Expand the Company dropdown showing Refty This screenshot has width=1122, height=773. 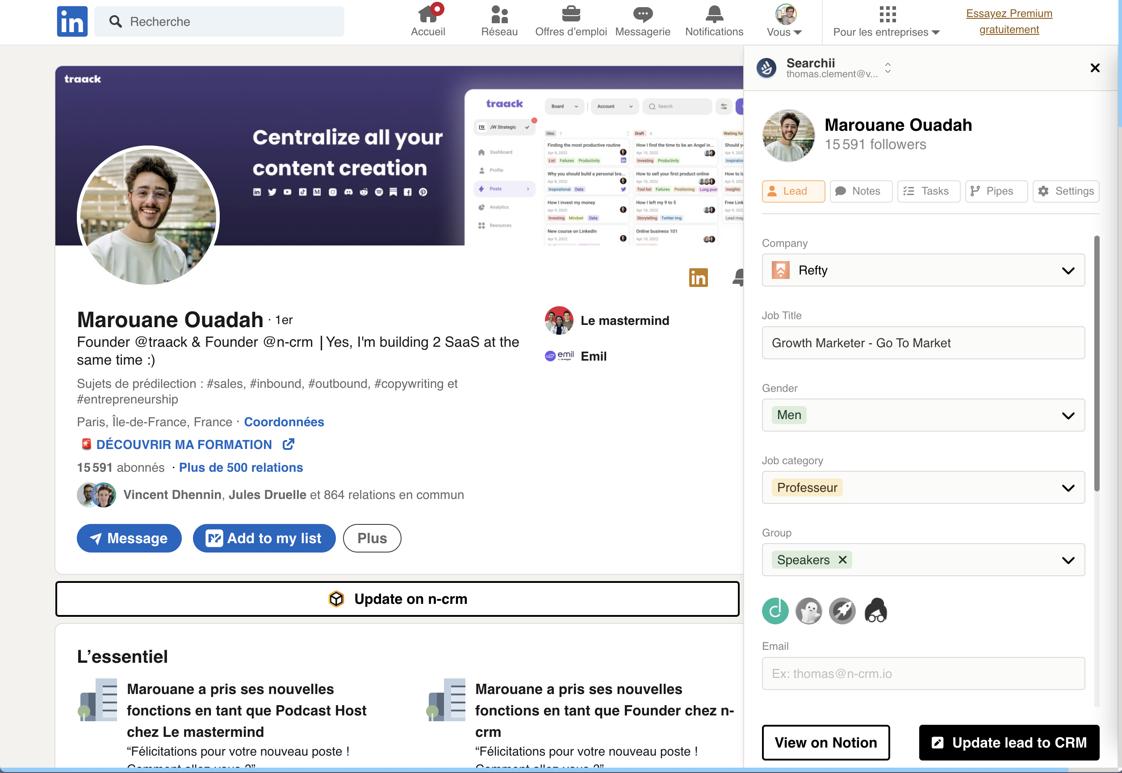click(1068, 271)
